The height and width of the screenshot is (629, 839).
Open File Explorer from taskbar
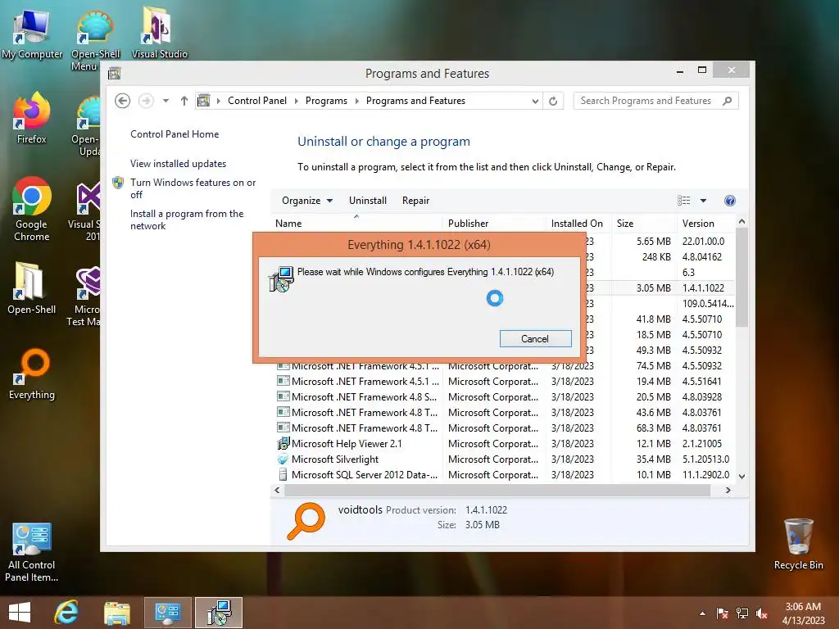[117, 613]
